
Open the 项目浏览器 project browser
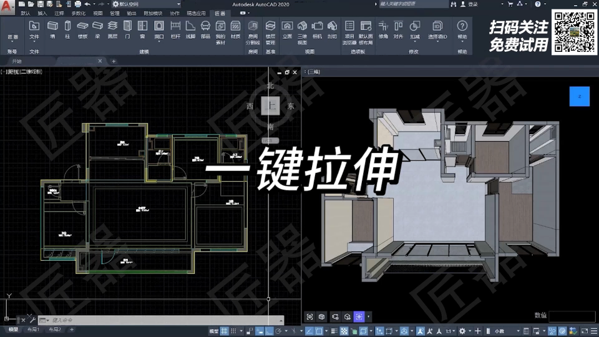click(x=349, y=32)
